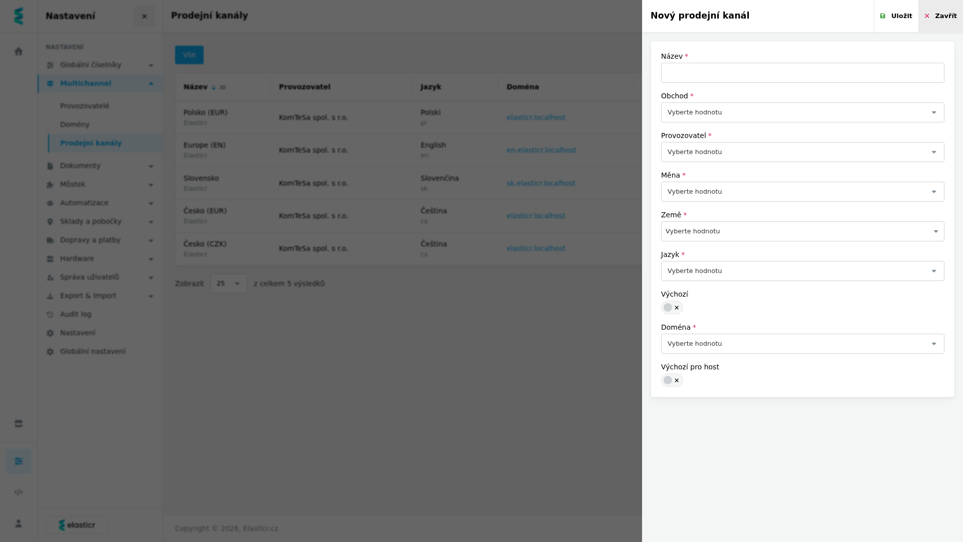Click the home icon in left rail
The height and width of the screenshot is (542, 963).
[x=19, y=51]
